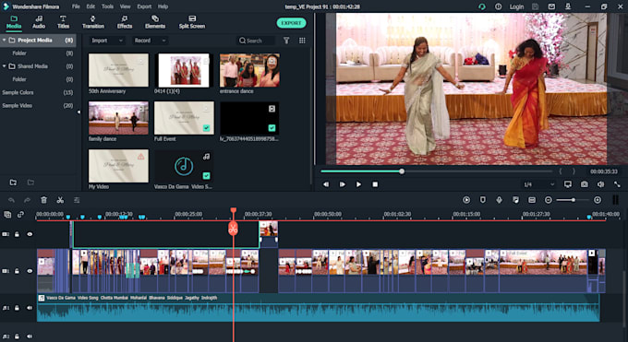Open the Elements tab
628x342 pixels.
coord(155,22)
